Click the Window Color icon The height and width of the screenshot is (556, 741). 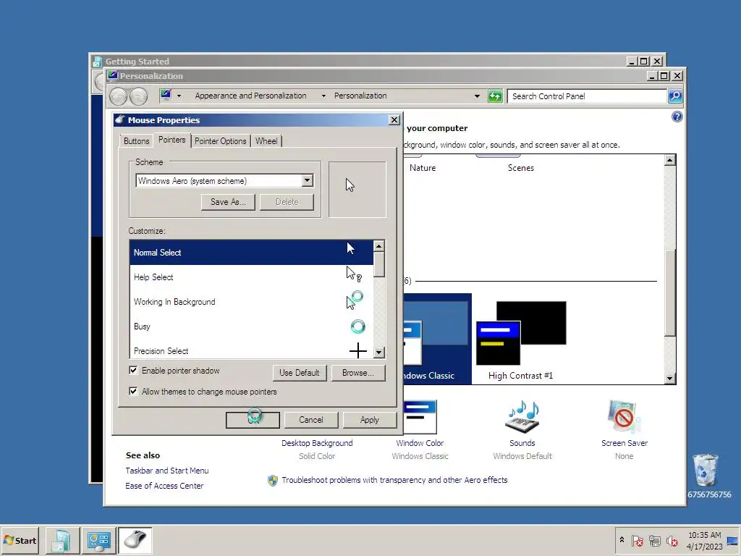tap(420, 417)
